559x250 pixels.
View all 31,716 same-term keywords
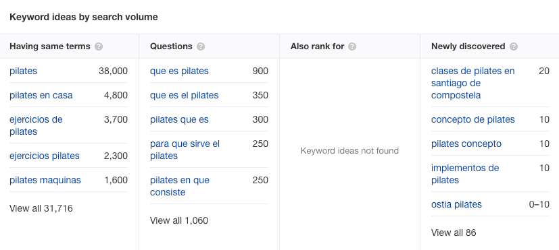(x=41, y=208)
